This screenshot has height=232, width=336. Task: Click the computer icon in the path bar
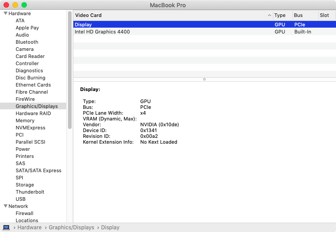pos(6,228)
